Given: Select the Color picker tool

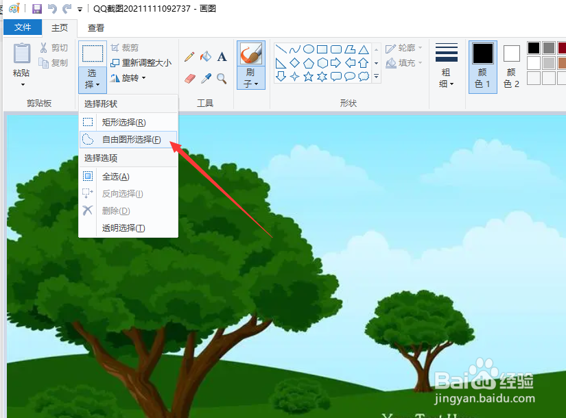Looking at the screenshot, I should coord(206,77).
